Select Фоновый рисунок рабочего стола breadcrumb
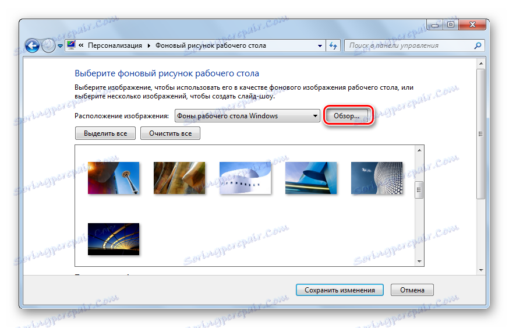This screenshot has height=328, width=509. 210,45
